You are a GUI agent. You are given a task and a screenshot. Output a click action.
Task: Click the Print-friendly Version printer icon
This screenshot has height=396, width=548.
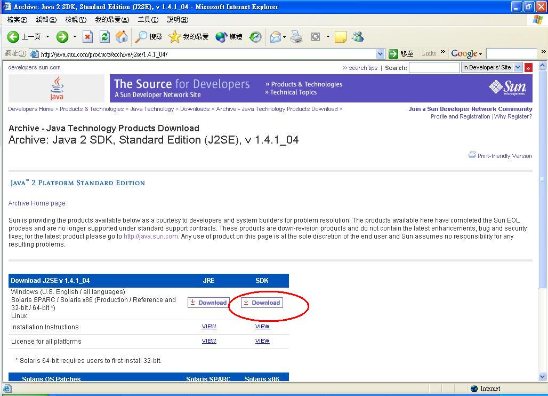point(472,155)
